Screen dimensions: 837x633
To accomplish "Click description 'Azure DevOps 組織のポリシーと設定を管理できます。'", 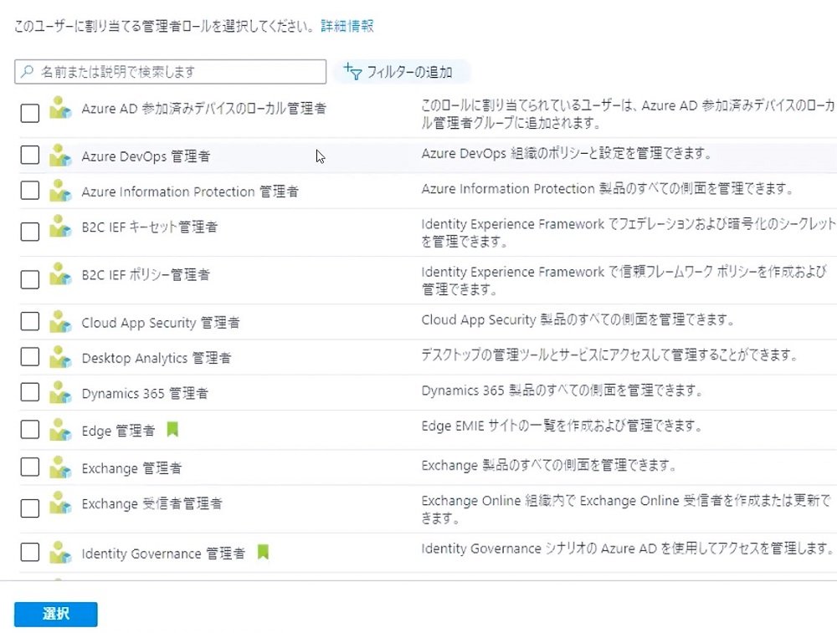I will coord(567,154).
